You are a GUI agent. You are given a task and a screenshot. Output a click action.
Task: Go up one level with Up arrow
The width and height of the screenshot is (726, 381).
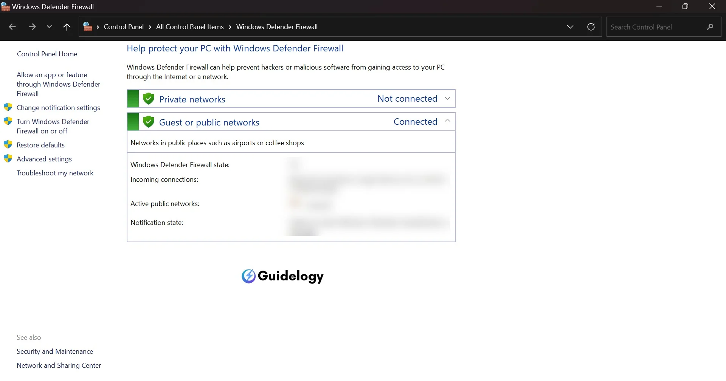coord(67,27)
